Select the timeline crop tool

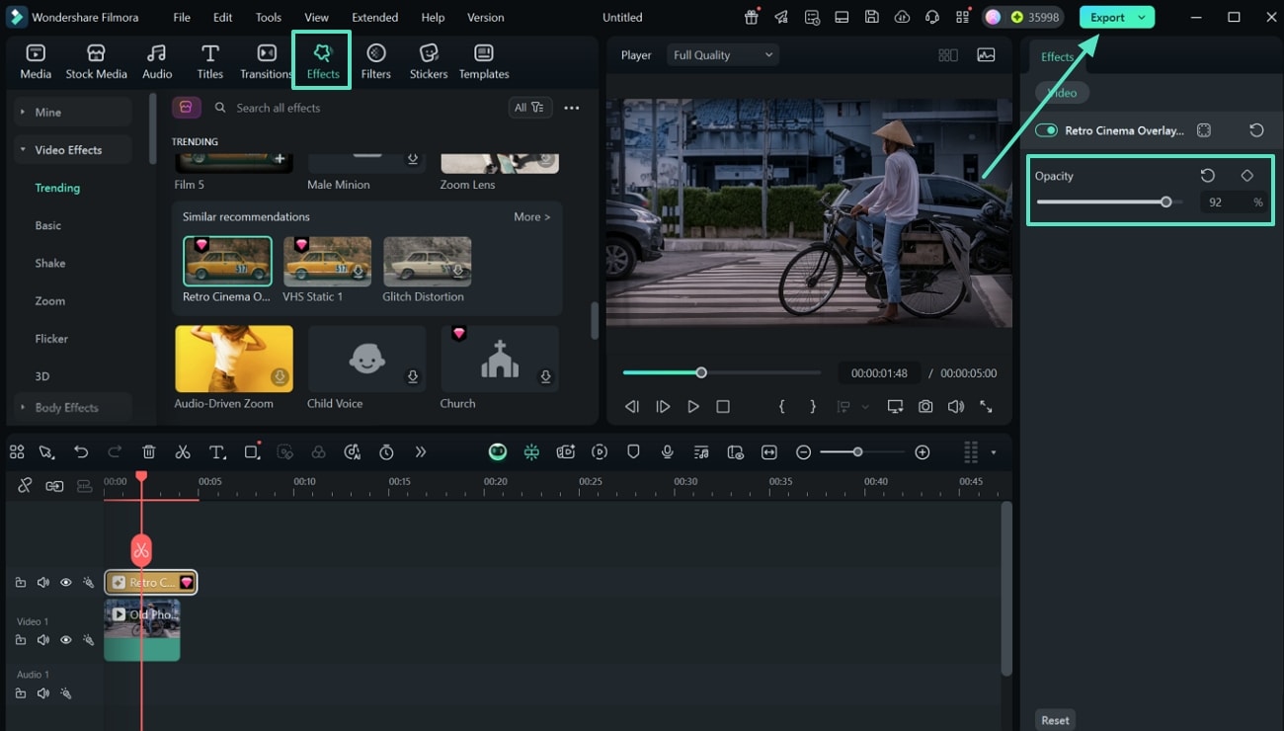click(252, 451)
